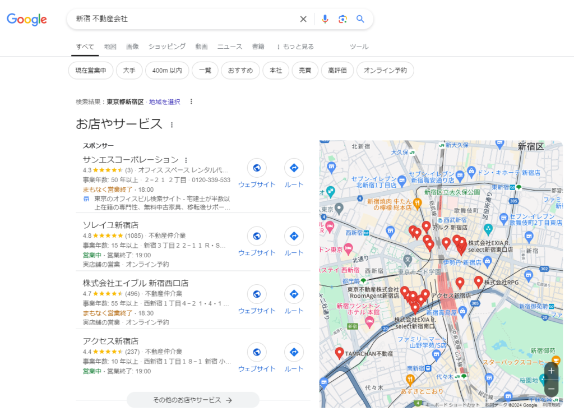Click 伊勢丹 新宿店 marker on map
The width and height of the screenshot is (574, 411).
[487, 261]
